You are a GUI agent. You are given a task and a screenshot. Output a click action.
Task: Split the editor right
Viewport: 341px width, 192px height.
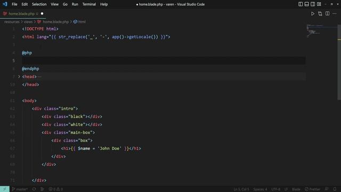[327, 13]
